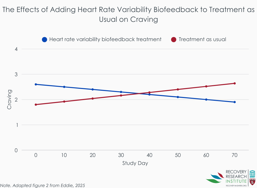This screenshot has height=188, width=257.
Task: Toggle the Heart rate variability biofeedback legend label
Action: click(105, 39)
